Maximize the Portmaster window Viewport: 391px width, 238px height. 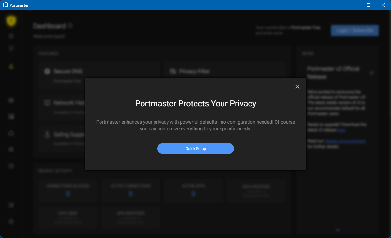[x=368, y=5]
